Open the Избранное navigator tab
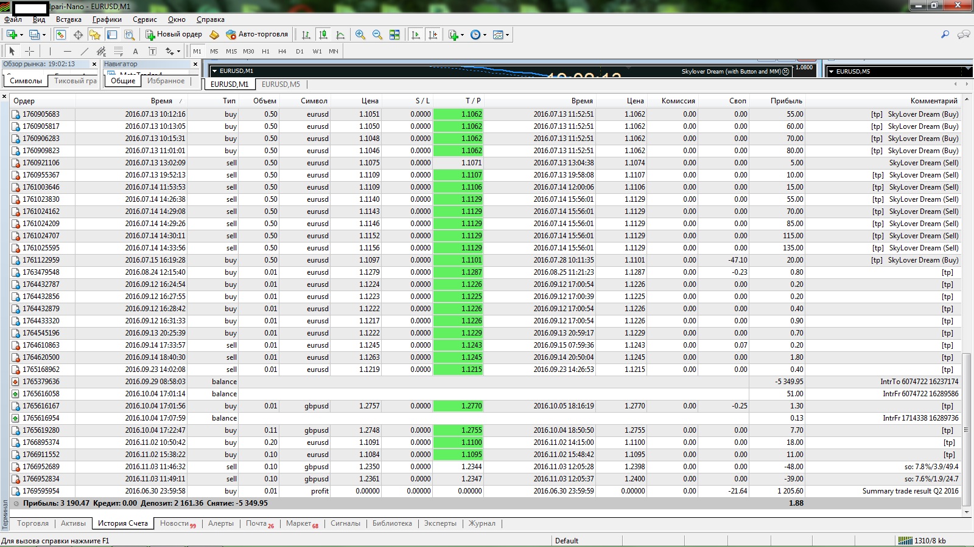The height and width of the screenshot is (547, 974). click(166, 81)
